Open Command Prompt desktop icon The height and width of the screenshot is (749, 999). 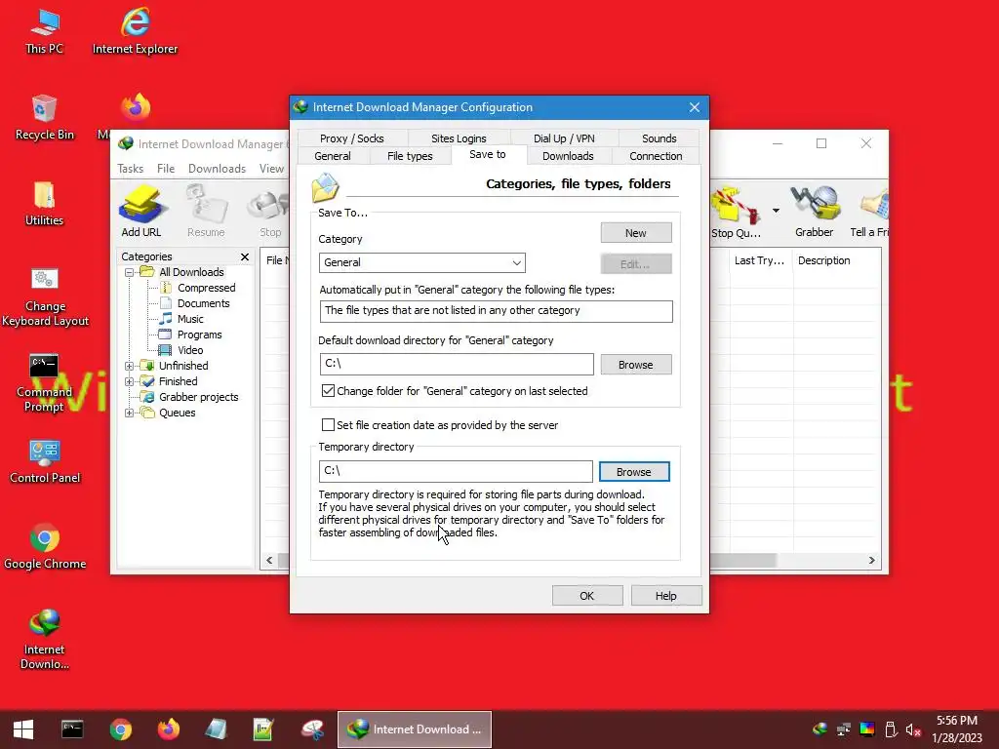pos(45,382)
